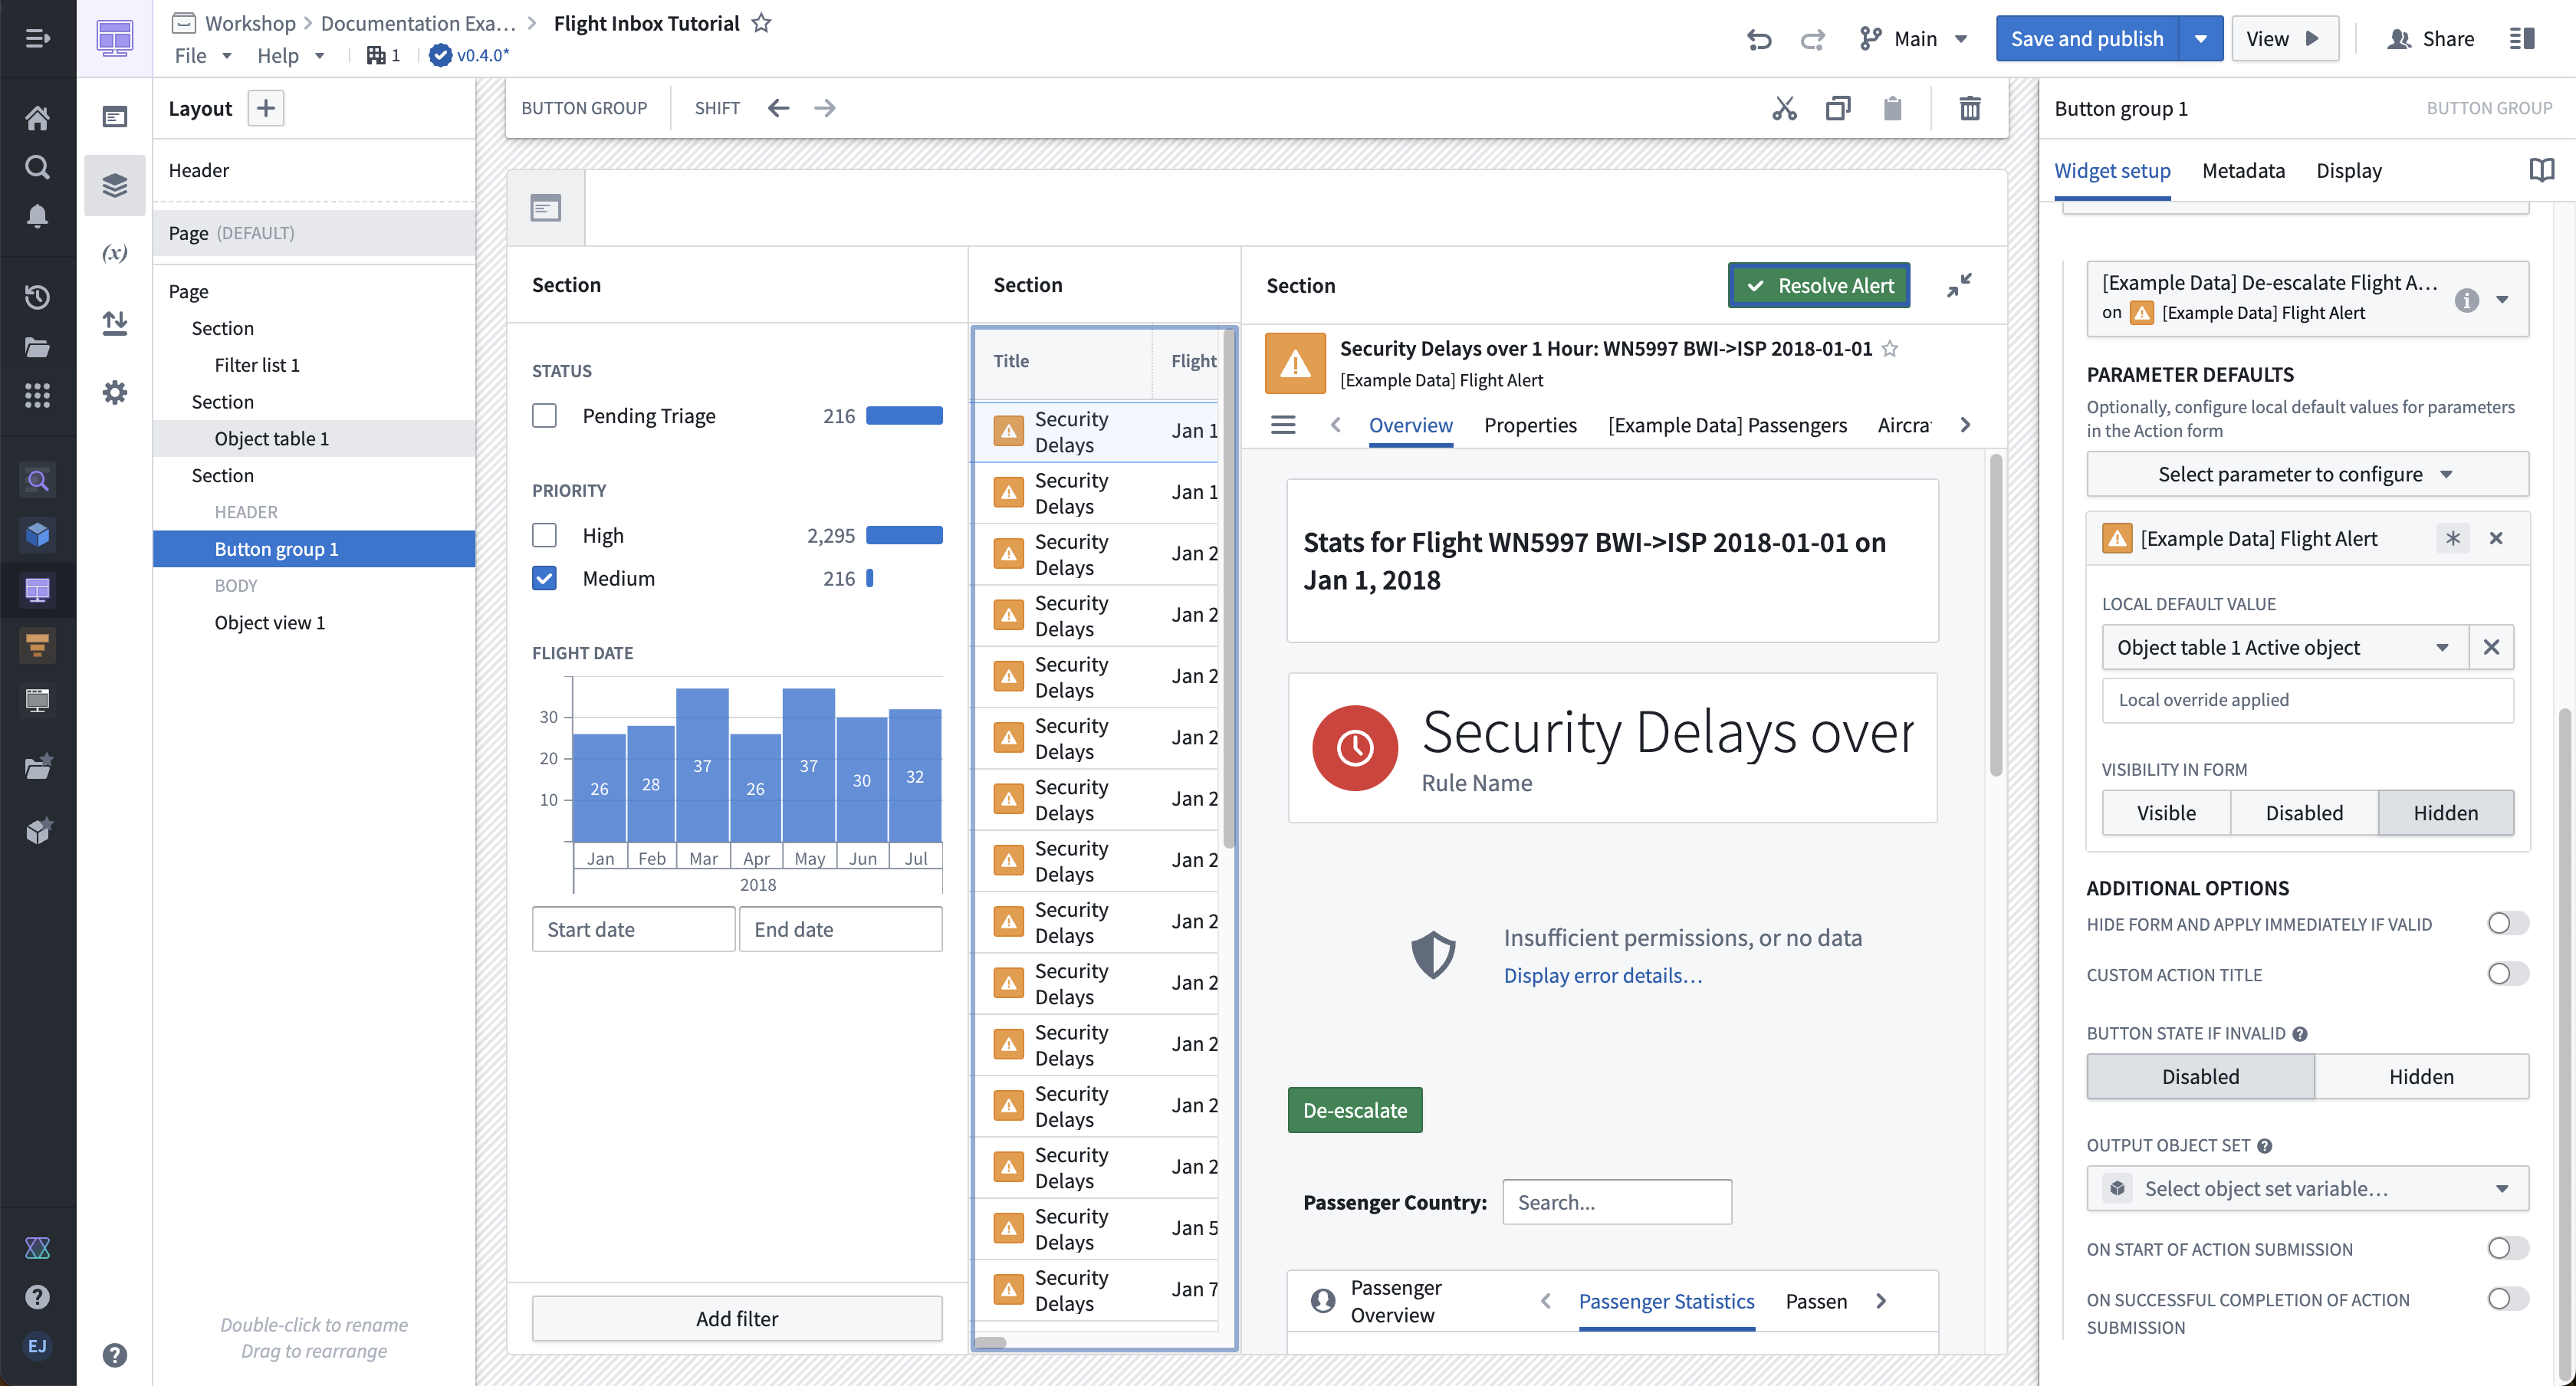Open the File menu
The height and width of the screenshot is (1386, 2576).
(x=203, y=56)
